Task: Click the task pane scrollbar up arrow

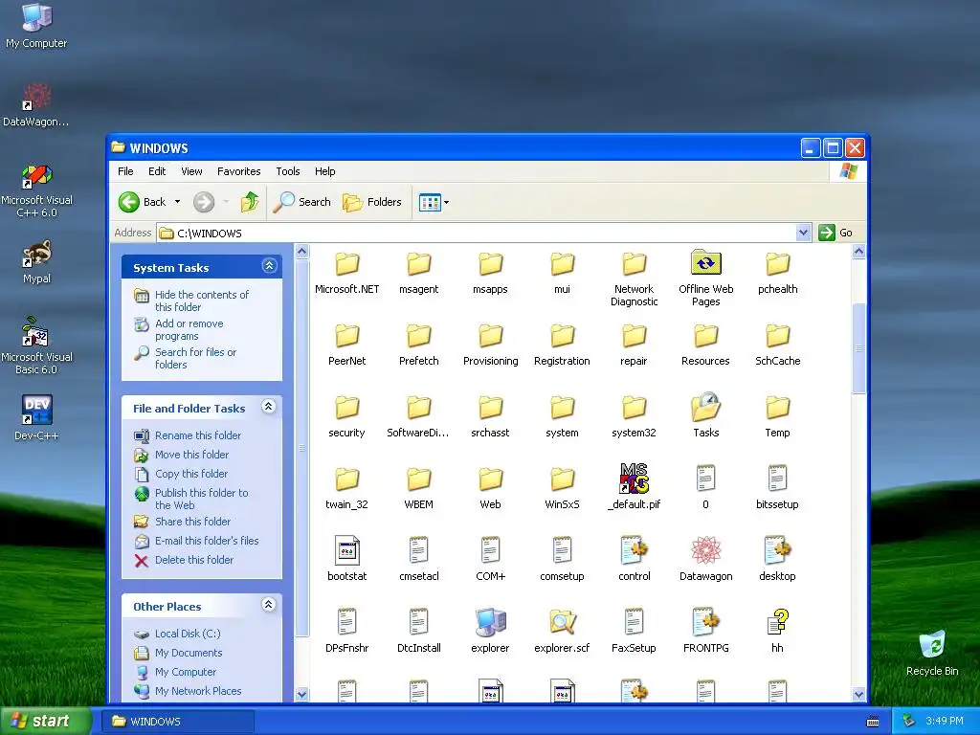Action: coord(301,252)
